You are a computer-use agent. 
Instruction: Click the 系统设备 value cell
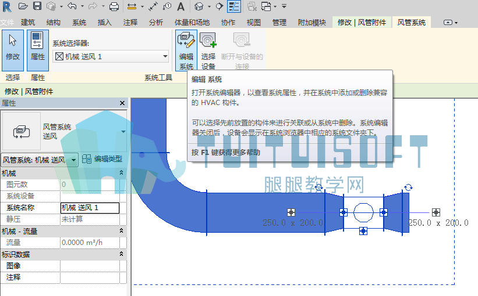coord(90,196)
